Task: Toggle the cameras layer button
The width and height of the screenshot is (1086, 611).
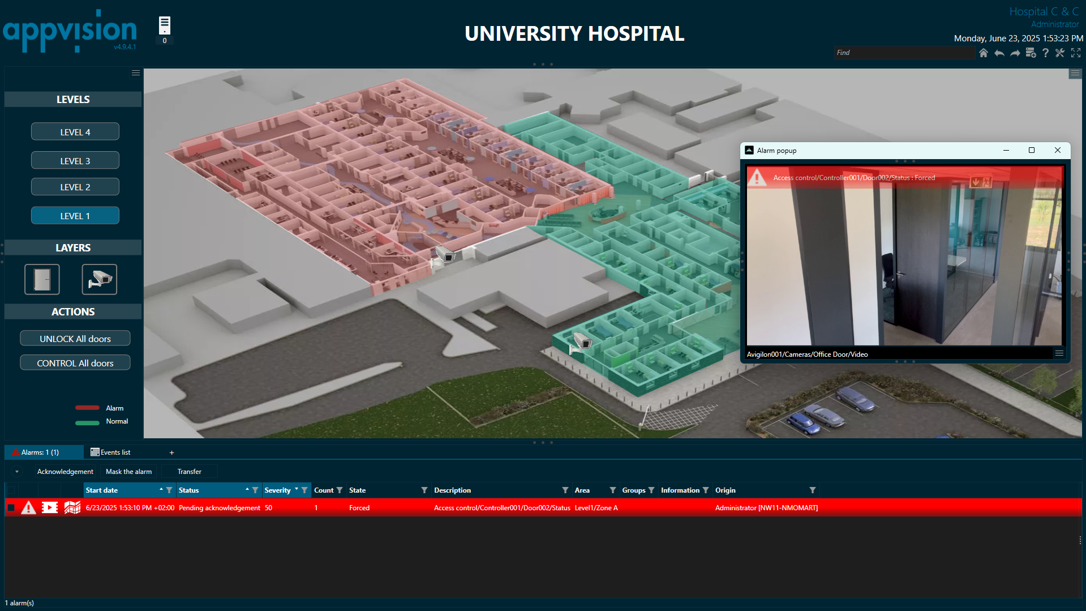Action: tap(100, 279)
